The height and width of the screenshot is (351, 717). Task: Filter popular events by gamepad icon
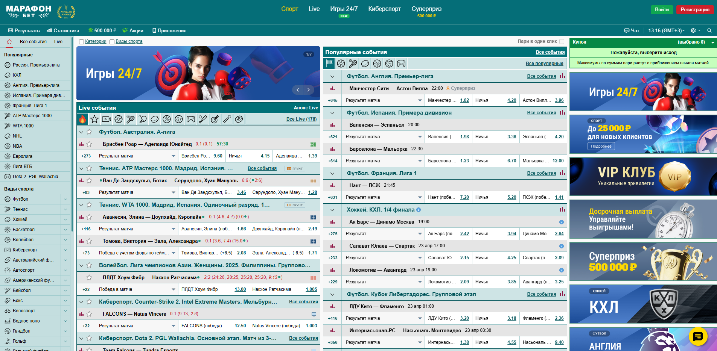coord(401,64)
